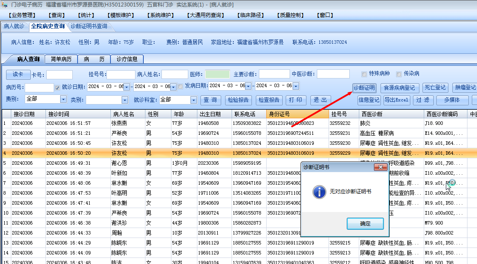Click the application icon in title bar
Screen dimensions: 477x264
point(4,4)
